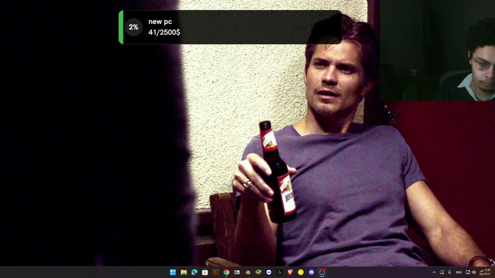Show hidden system tray icons
The width and height of the screenshot is (495, 278).
click(x=434, y=272)
